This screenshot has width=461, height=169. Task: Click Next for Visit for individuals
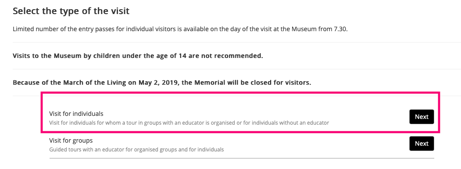click(422, 117)
